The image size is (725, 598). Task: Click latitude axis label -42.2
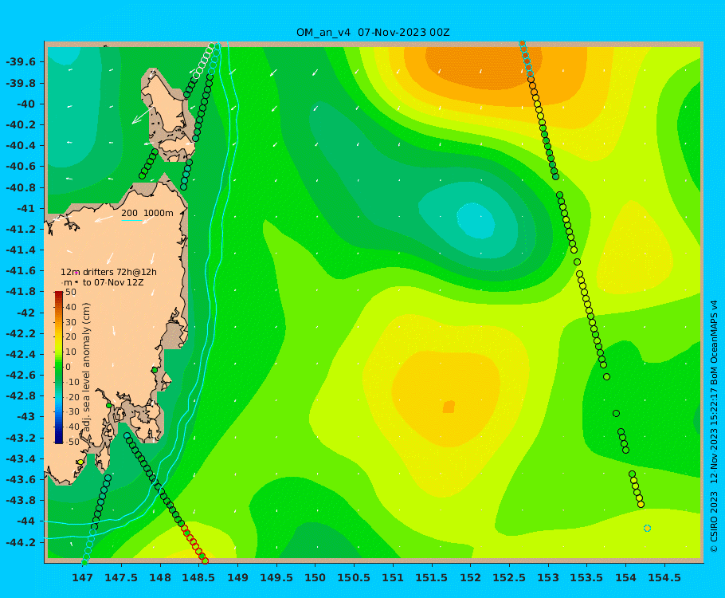(x=20, y=333)
